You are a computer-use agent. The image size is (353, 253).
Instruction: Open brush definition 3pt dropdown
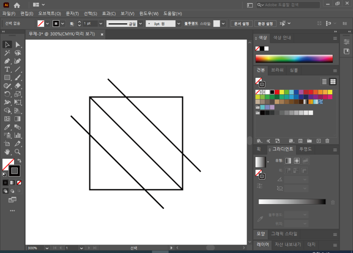tap(179, 23)
